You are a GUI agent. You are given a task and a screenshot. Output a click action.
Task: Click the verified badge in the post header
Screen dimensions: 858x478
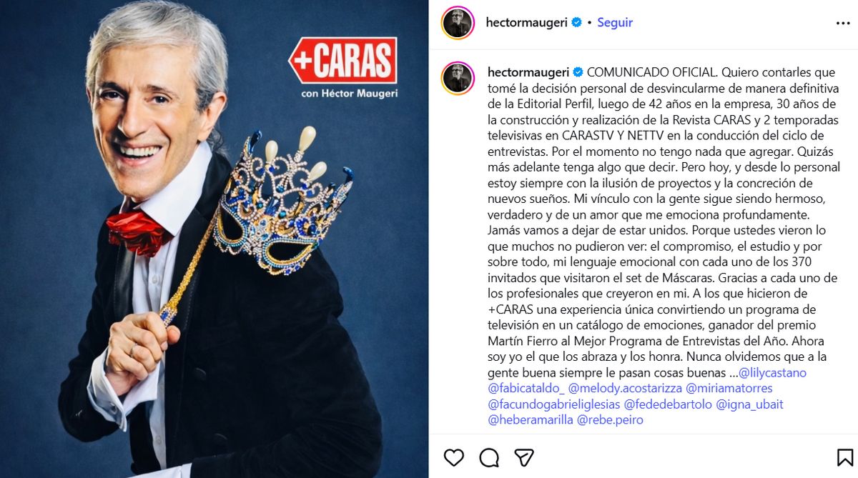[576, 23]
